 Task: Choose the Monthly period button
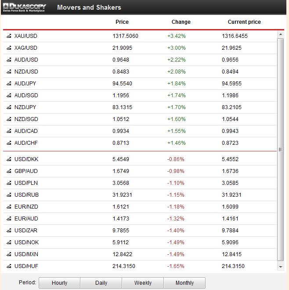184,283
